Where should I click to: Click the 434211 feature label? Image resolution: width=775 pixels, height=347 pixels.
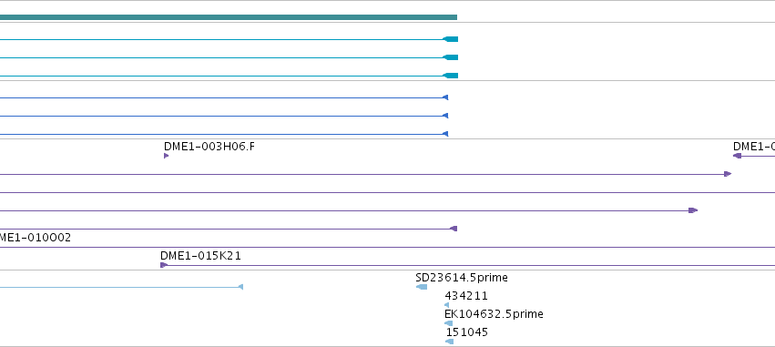click(466, 296)
